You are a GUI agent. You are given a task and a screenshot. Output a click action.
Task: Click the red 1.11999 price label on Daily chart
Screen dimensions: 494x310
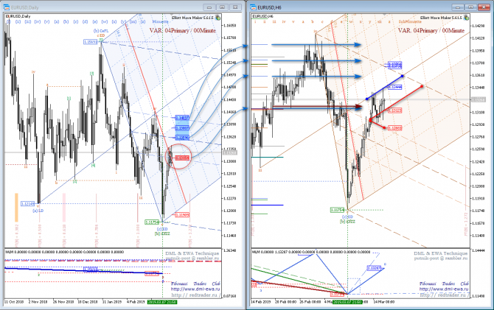(x=182, y=215)
